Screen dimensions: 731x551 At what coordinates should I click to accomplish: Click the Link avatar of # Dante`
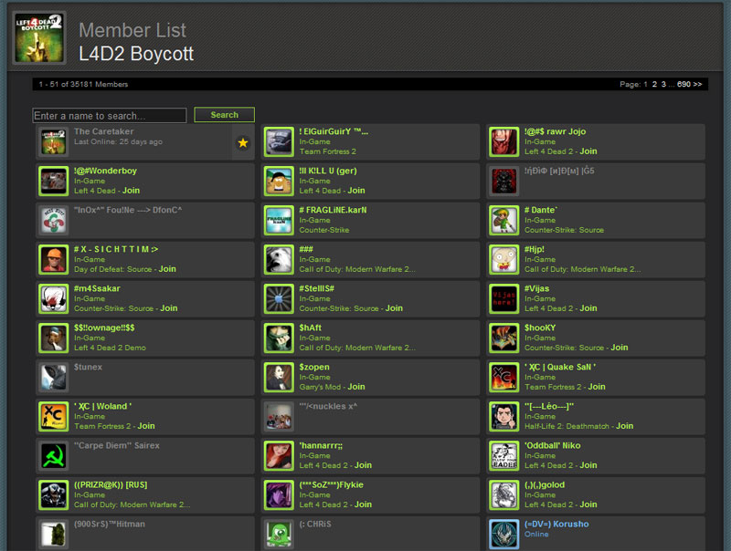[504, 221]
